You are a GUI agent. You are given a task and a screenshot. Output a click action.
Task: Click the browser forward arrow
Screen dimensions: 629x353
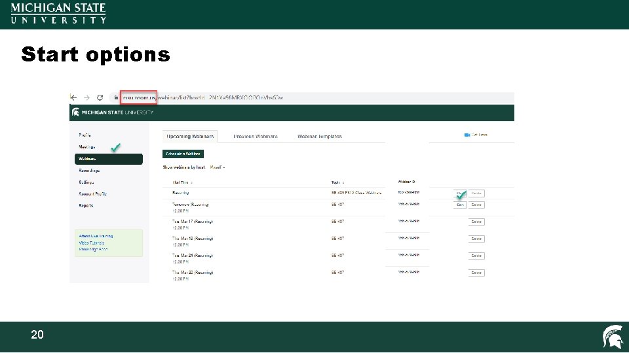point(86,97)
